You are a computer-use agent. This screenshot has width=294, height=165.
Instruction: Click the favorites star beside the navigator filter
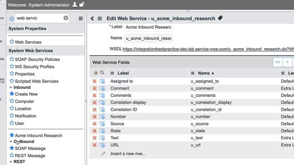pyautogui.click(x=12, y=18)
